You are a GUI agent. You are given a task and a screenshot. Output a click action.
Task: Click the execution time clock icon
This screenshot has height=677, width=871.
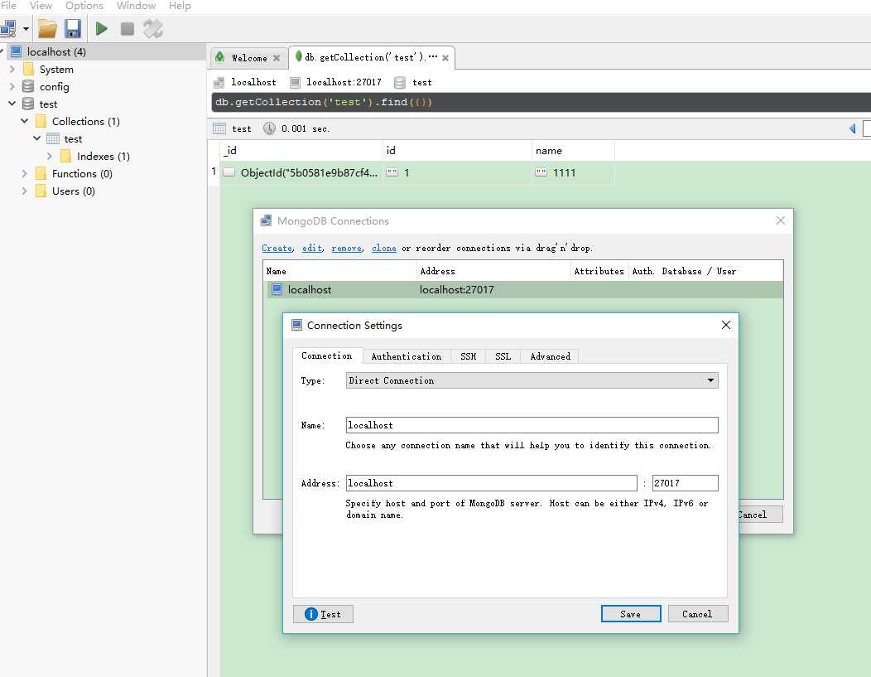click(x=269, y=128)
